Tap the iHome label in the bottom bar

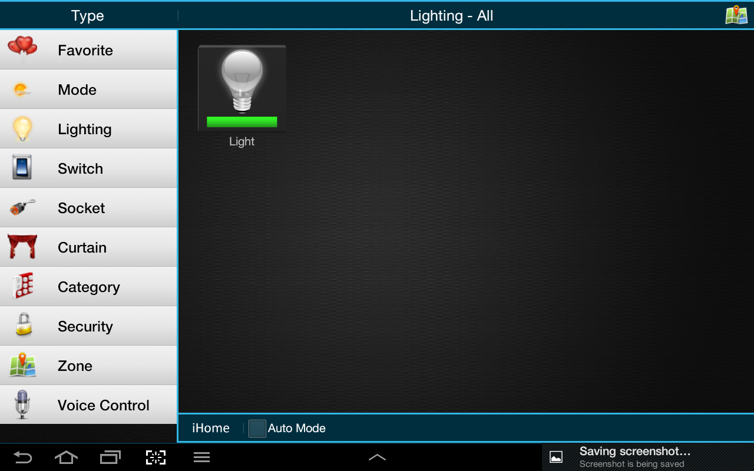tap(211, 428)
